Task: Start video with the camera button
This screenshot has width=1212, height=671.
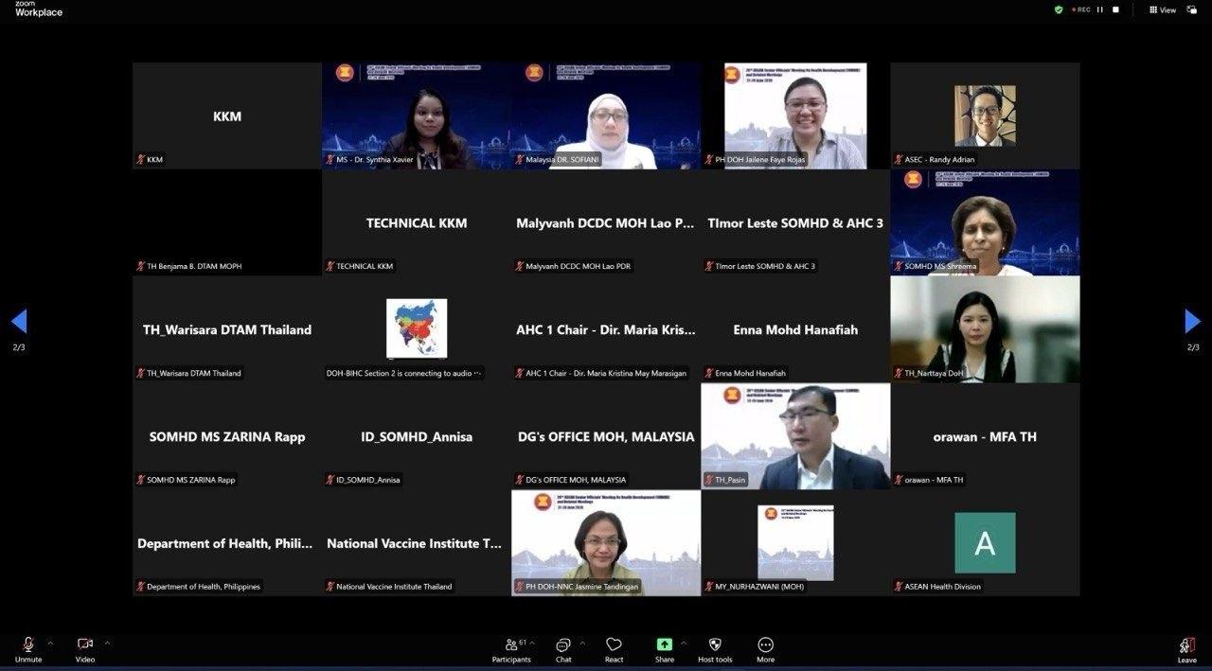Action: click(x=85, y=649)
